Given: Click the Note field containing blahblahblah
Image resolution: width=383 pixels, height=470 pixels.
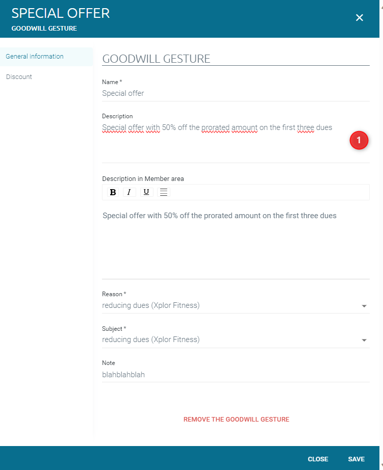Looking at the screenshot, I should click(x=236, y=374).
